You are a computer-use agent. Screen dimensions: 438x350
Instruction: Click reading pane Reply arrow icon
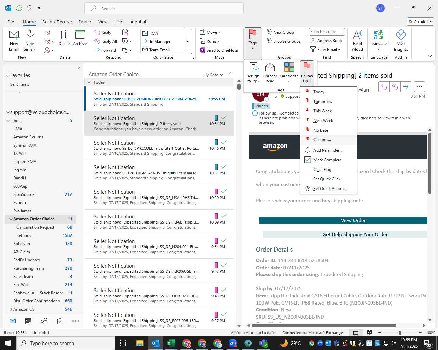click(x=384, y=87)
